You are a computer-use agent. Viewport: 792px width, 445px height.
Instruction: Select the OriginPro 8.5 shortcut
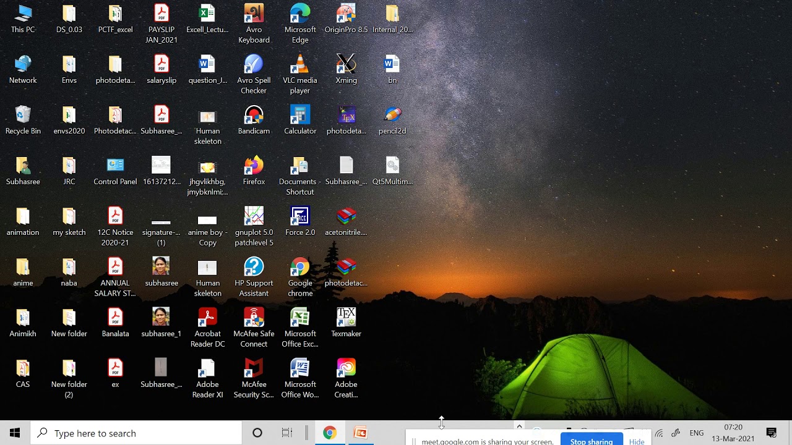[346, 19]
